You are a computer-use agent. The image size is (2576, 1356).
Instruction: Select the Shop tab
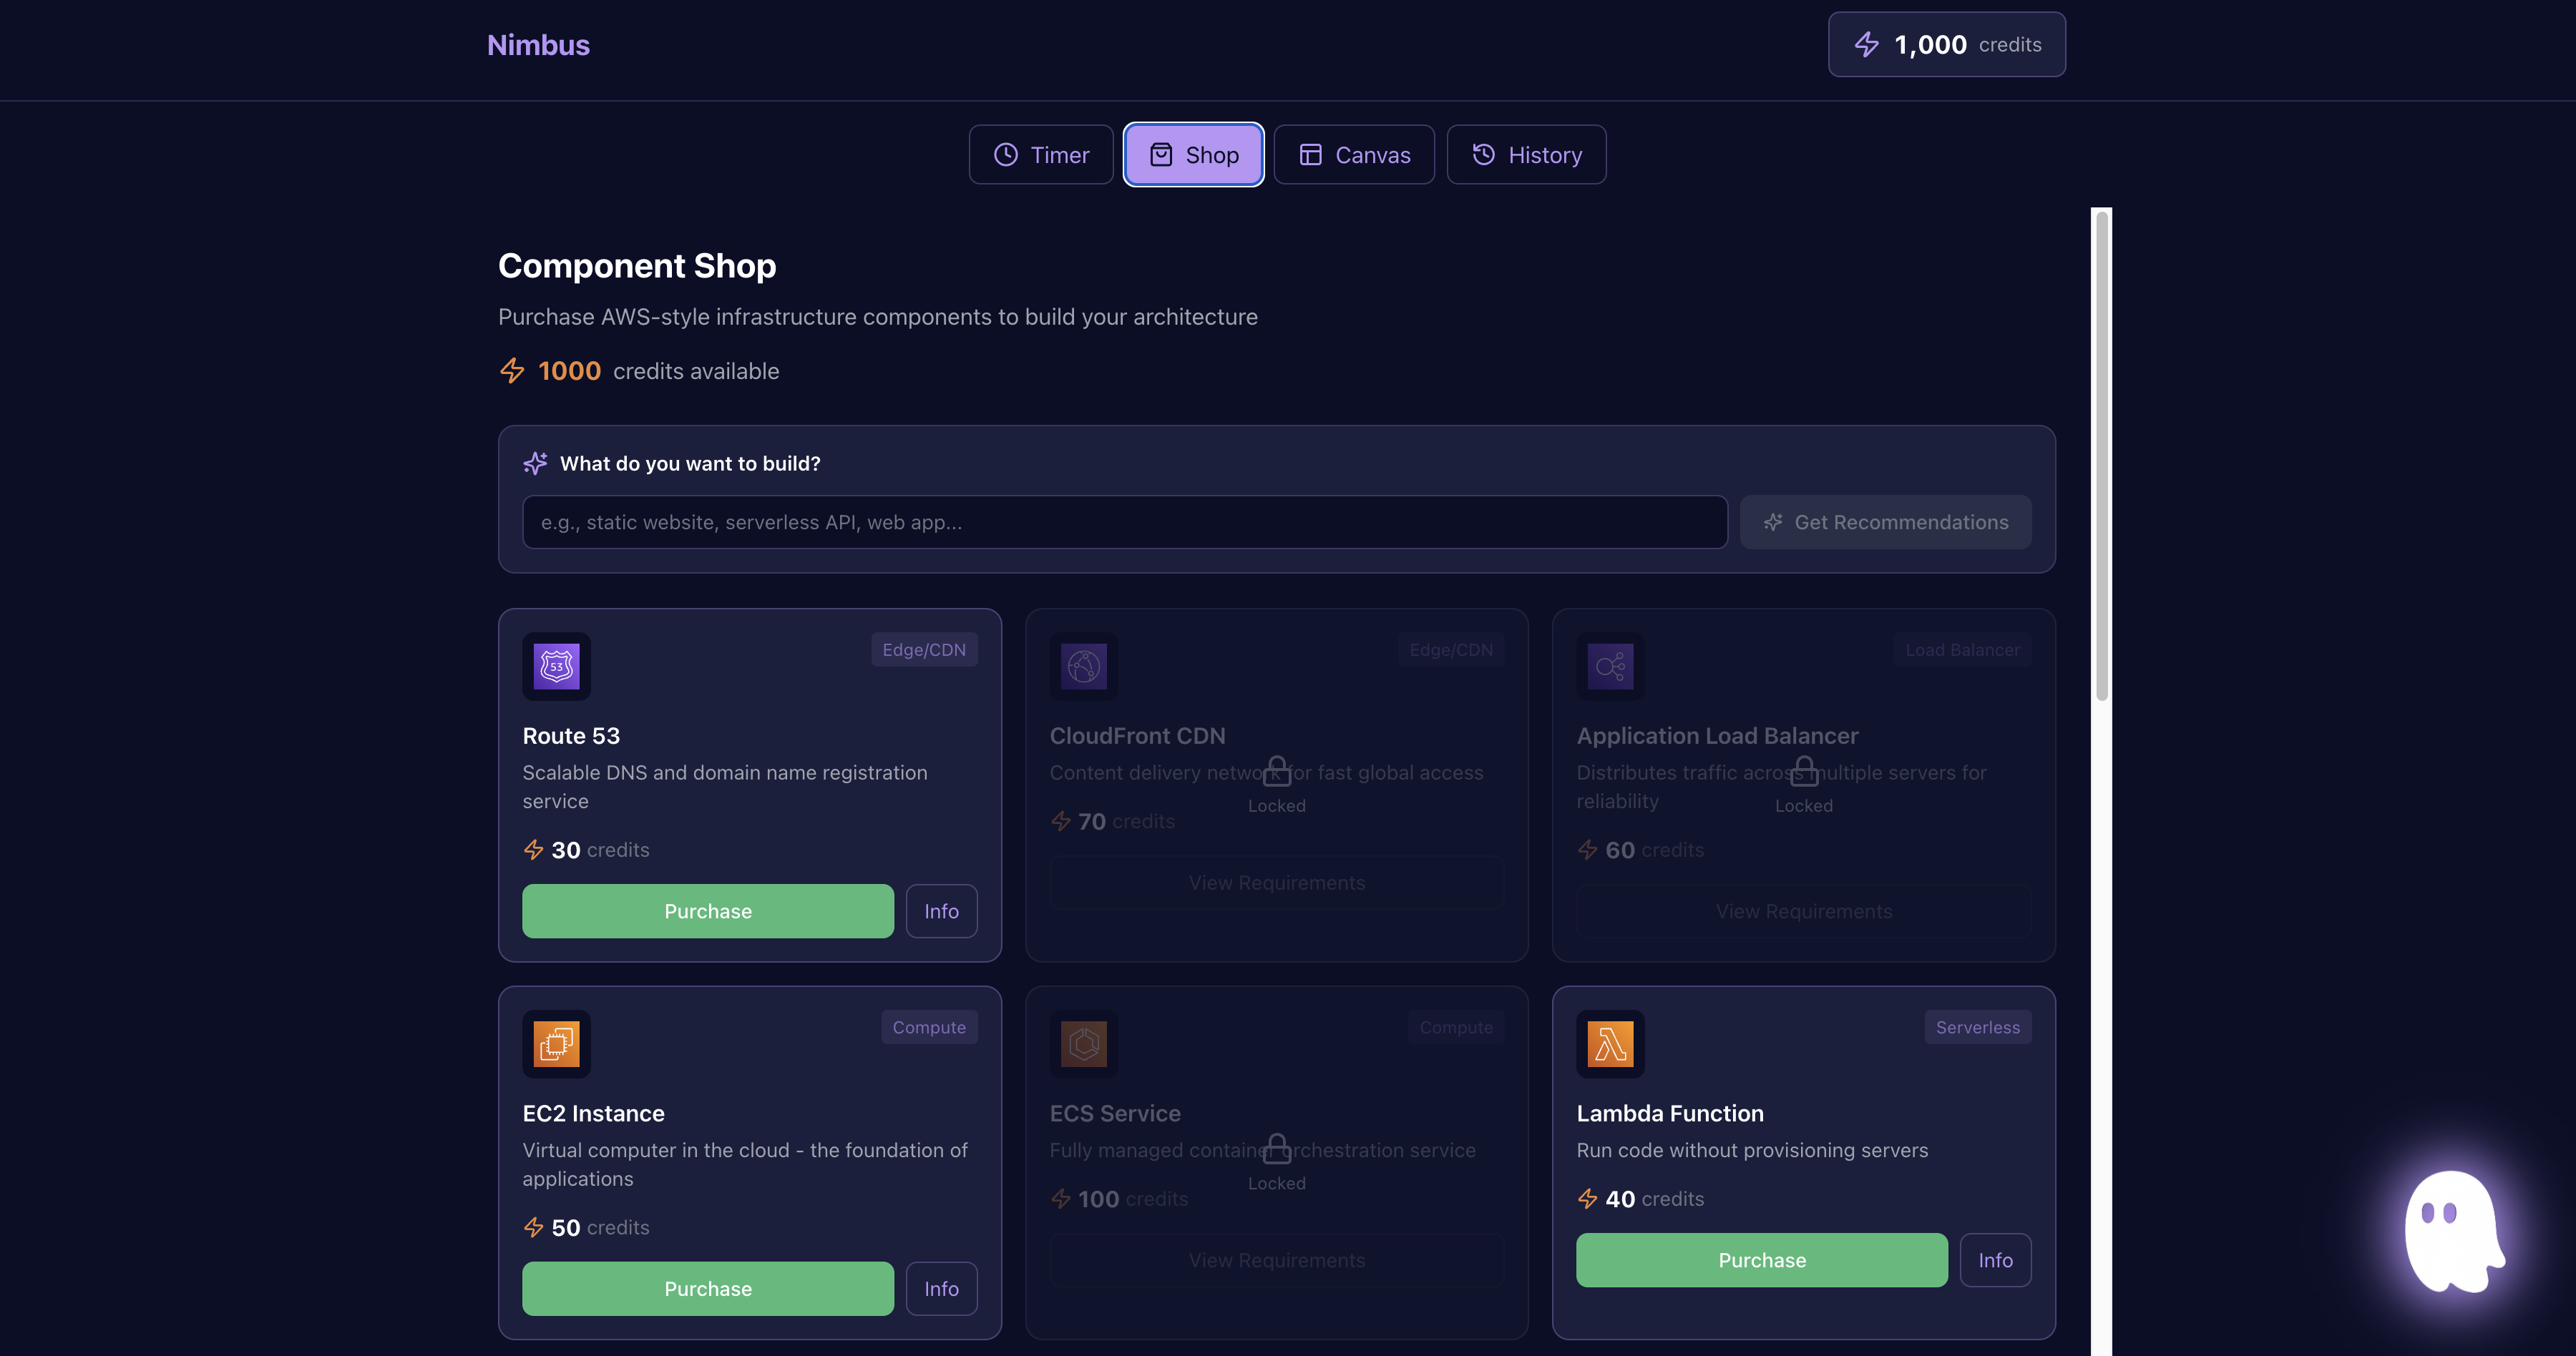1193,155
